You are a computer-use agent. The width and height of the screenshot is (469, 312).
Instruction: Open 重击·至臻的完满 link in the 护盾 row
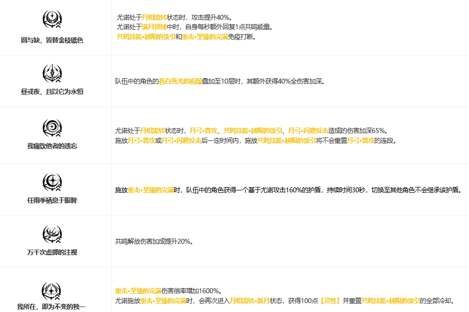pos(151,190)
